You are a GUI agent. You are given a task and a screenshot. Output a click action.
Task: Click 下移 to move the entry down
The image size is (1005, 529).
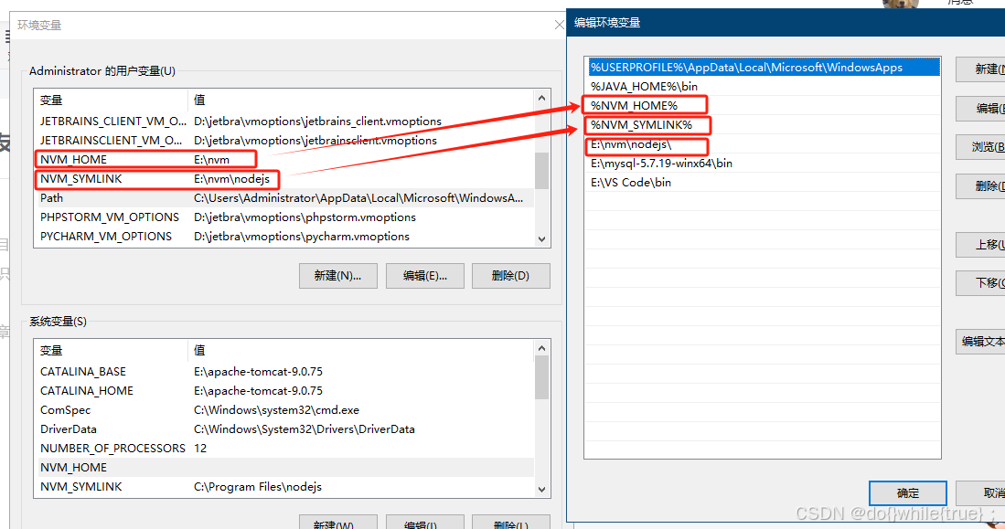[990, 282]
